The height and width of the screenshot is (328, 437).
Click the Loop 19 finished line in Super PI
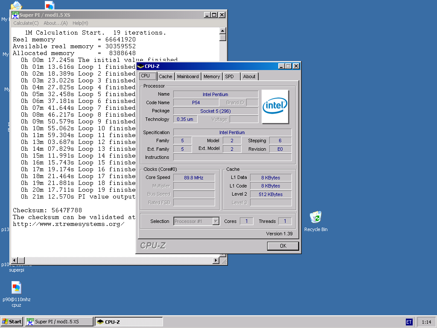pos(79,190)
